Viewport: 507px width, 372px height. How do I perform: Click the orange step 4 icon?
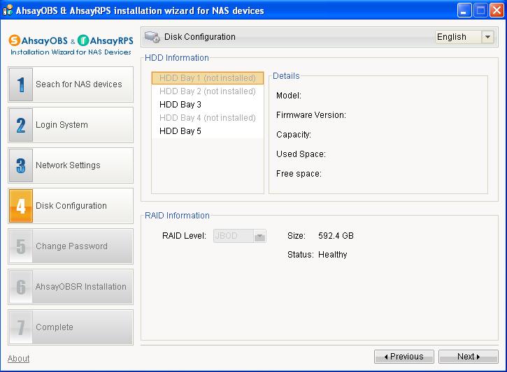point(21,206)
